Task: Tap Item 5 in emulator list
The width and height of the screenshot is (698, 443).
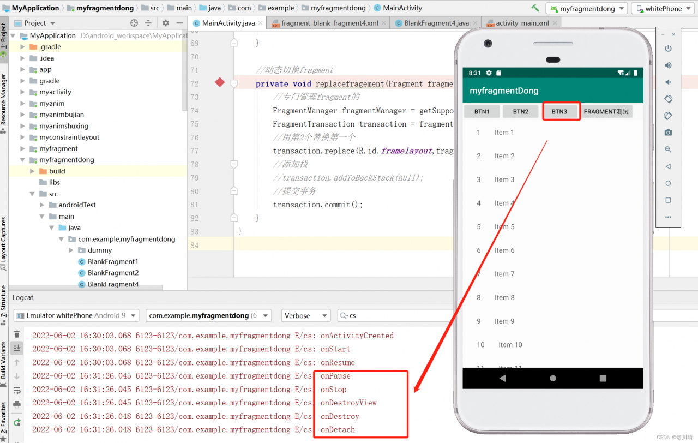Action: [504, 227]
